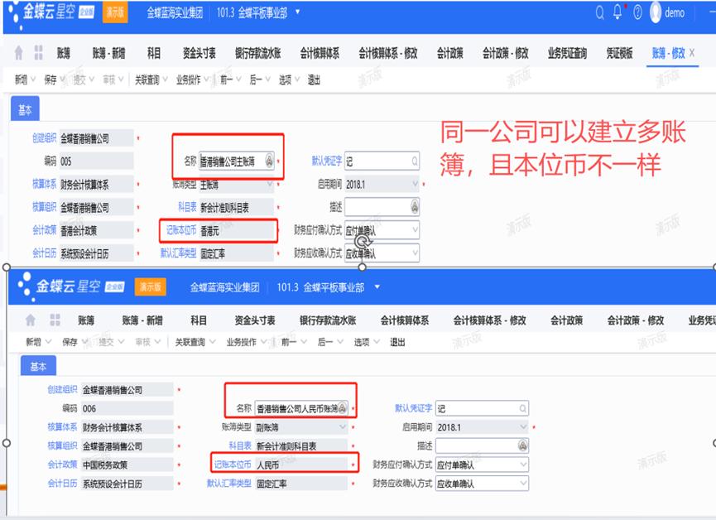Image resolution: width=716 pixels, height=520 pixels.
Task: Click 选项 in the toolbar above the 006 form
Action: click(x=362, y=342)
